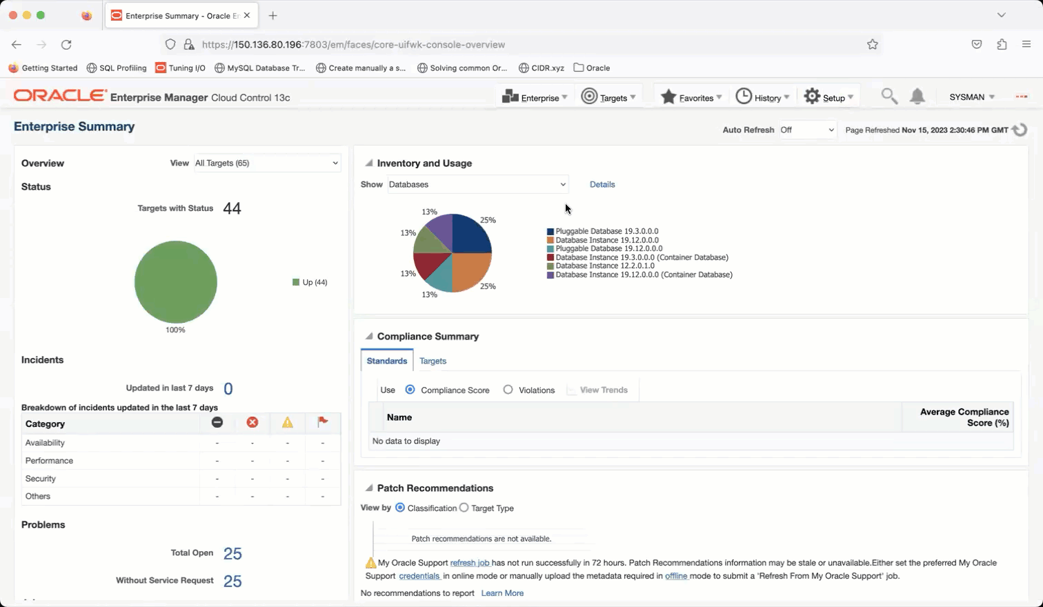Open the Favorites star menu
The width and height of the screenshot is (1043, 607).
pos(691,97)
